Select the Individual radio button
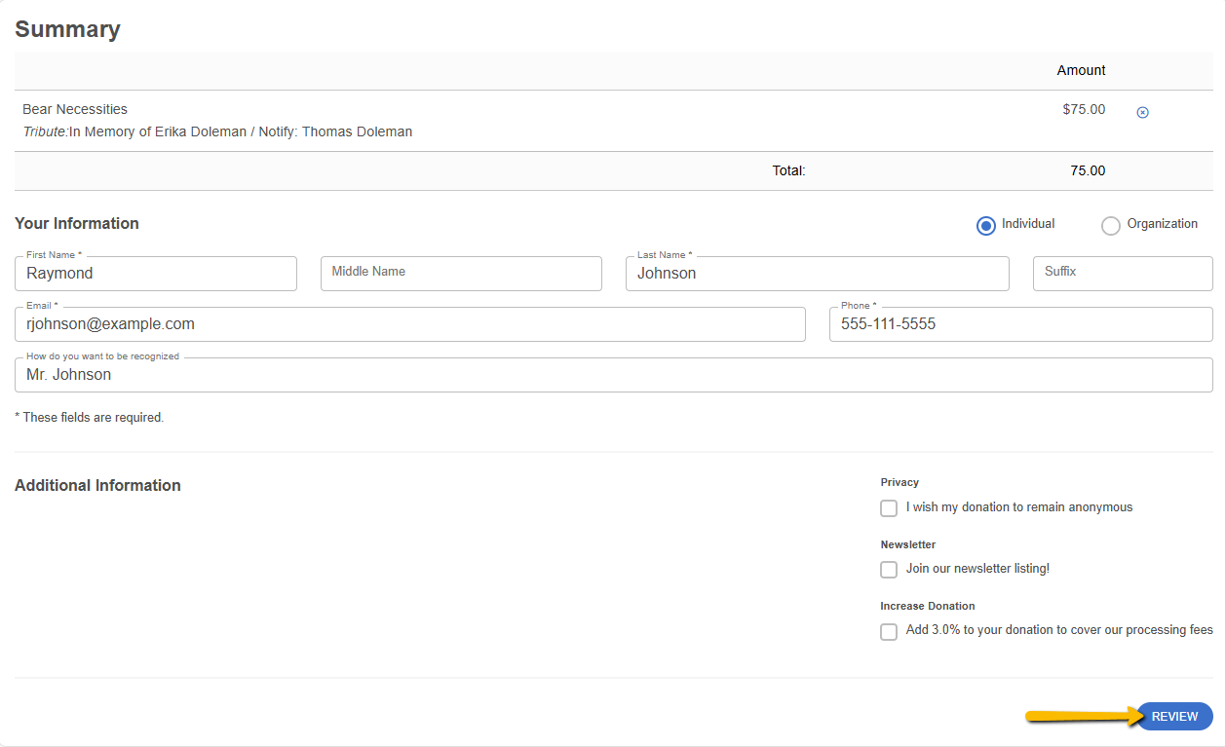This screenshot has width=1225, height=747. (x=986, y=226)
